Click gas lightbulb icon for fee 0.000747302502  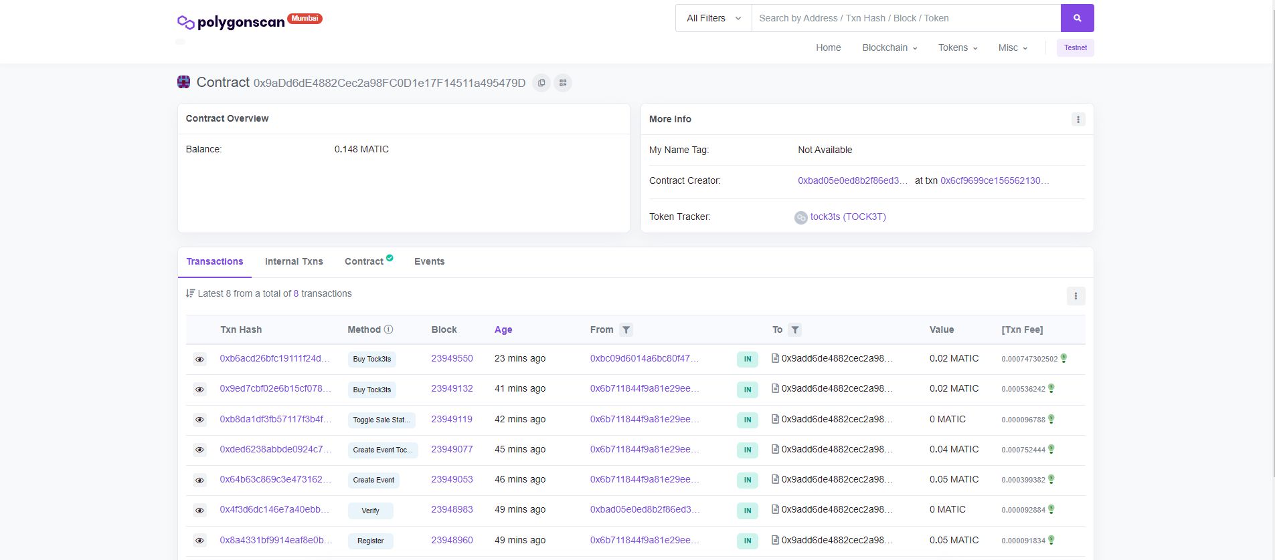click(x=1064, y=358)
